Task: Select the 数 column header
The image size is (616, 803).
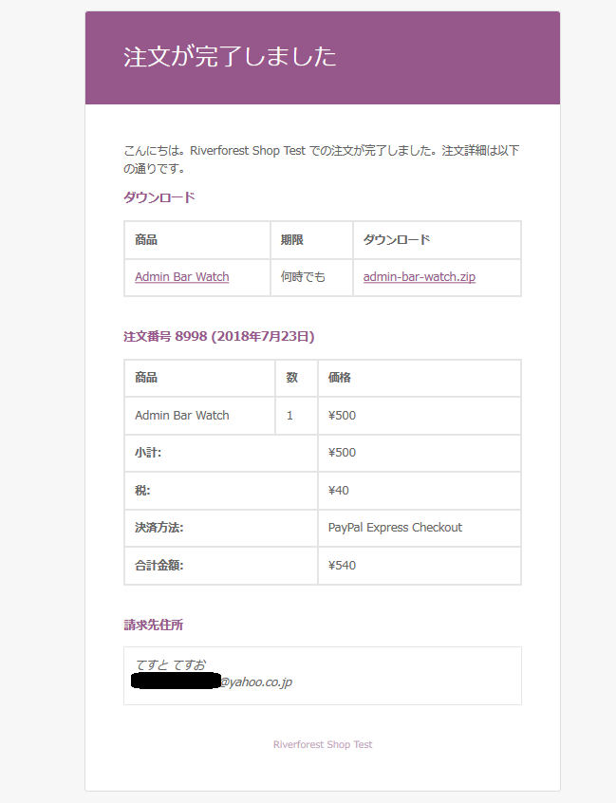Action: click(x=292, y=378)
